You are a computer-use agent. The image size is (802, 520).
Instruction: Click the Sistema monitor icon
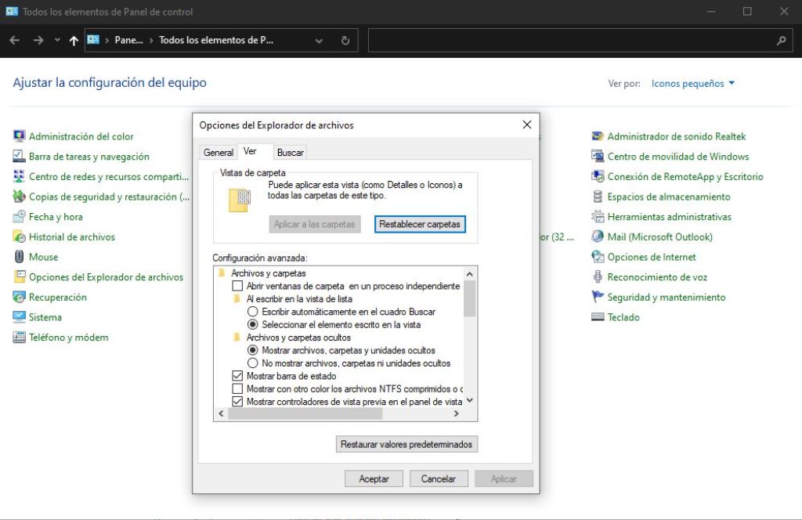pyautogui.click(x=19, y=317)
